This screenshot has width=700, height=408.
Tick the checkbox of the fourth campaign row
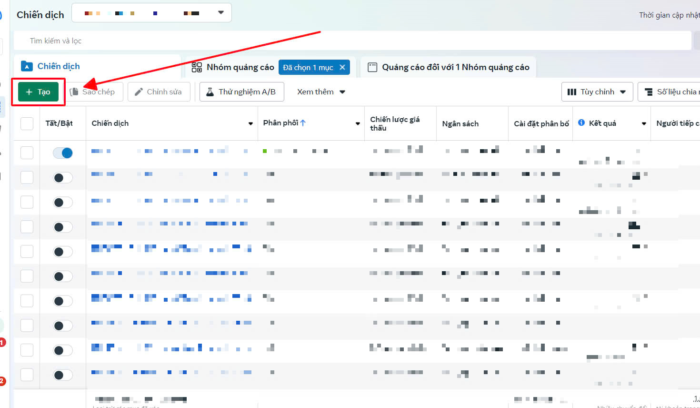point(27,227)
